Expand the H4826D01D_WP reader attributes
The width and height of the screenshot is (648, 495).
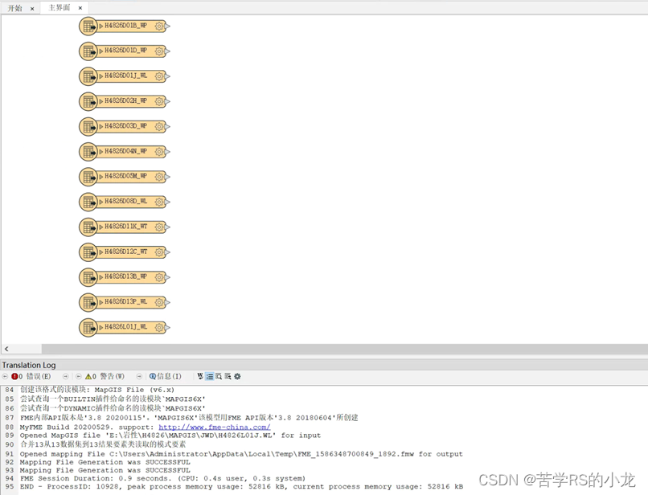100,51
